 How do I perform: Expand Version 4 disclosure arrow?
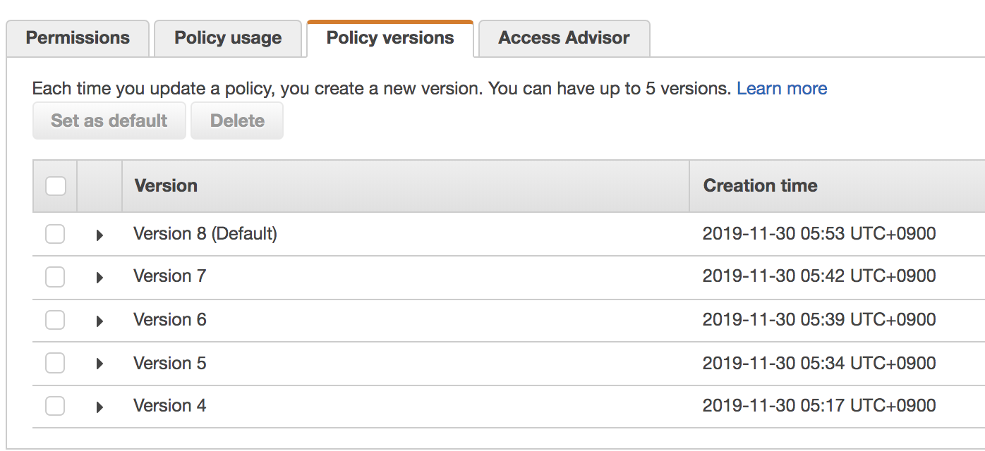(x=99, y=407)
